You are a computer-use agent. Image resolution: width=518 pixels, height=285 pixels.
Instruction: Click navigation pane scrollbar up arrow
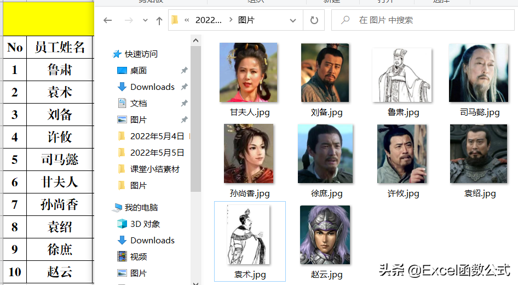(x=195, y=41)
